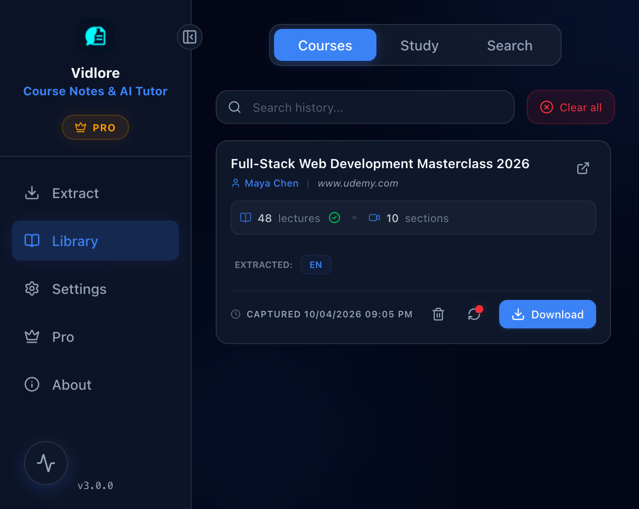Click the CAPTURED 10/04/2026 09:05 PM text

click(329, 314)
